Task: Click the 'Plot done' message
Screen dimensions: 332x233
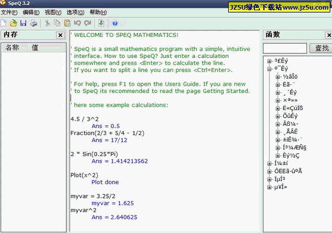Action: tap(105, 182)
